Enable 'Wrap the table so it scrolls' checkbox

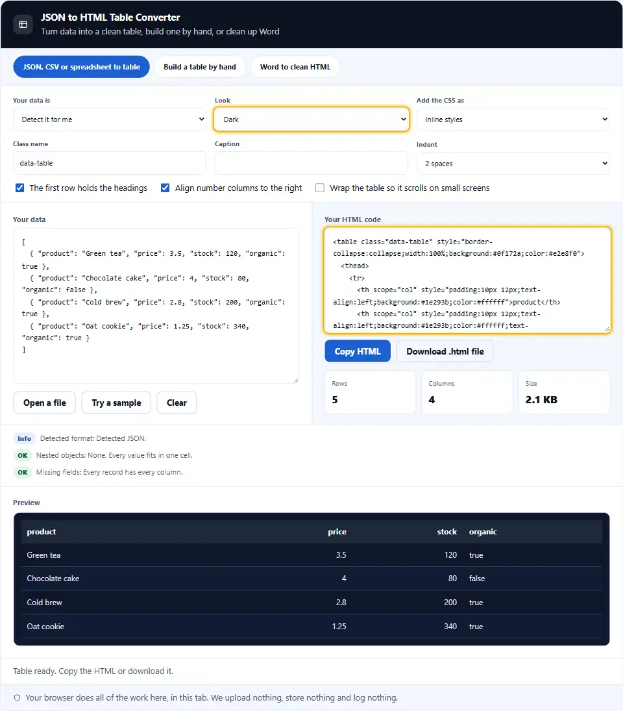[x=320, y=188]
